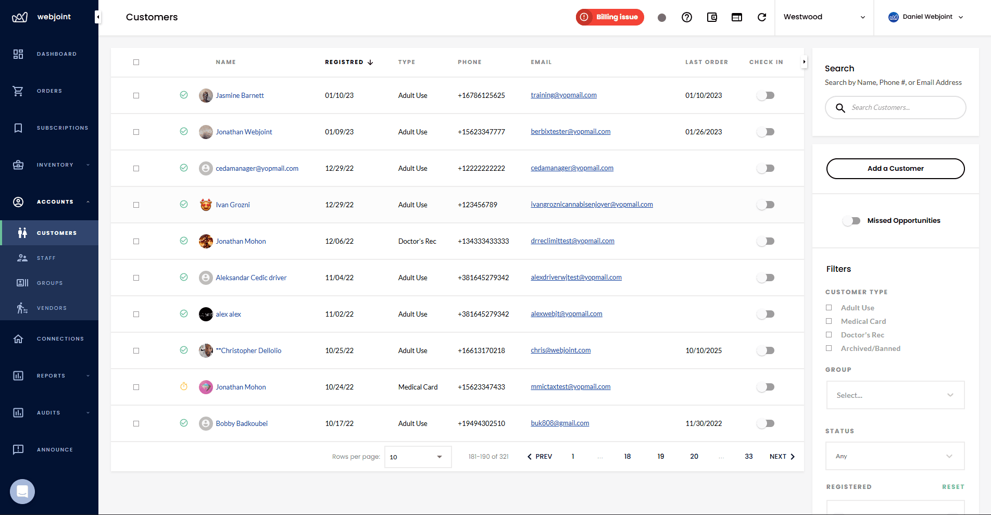Open email link chris@webjoint.com
This screenshot has width=991, height=515.
click(560, 350)
